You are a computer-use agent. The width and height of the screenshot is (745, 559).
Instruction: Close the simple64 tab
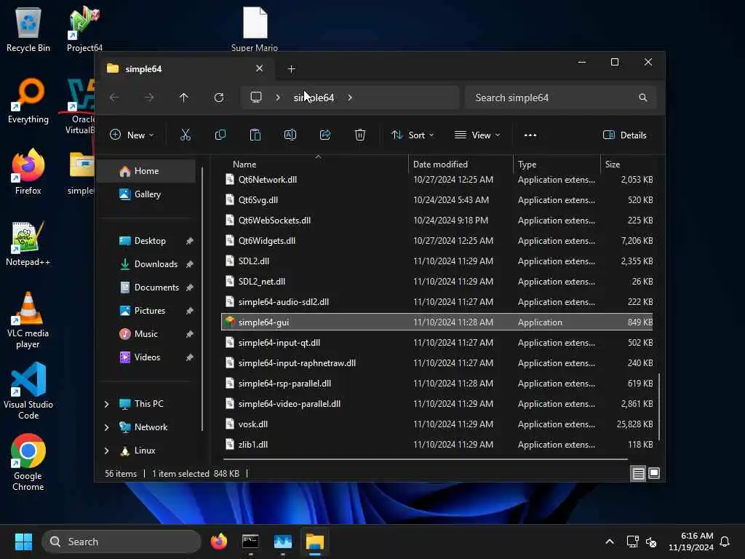pos(260,68)
